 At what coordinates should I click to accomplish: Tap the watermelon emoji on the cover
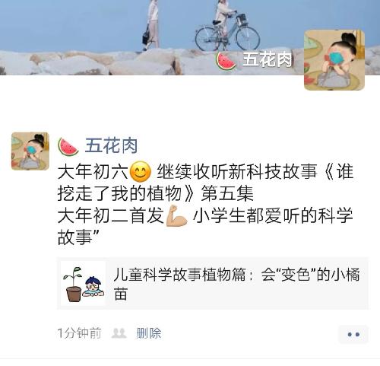[226, 61]
